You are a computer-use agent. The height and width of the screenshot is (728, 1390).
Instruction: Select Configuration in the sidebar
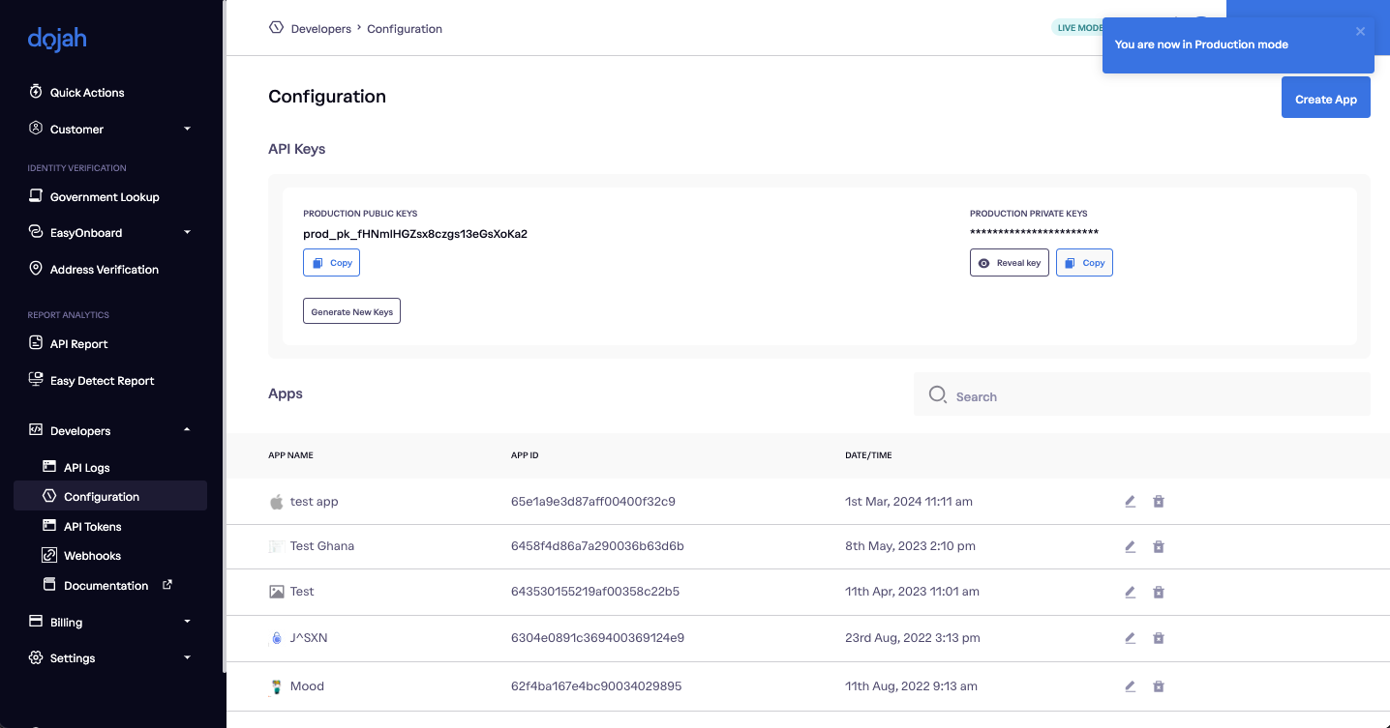[110, 497]
